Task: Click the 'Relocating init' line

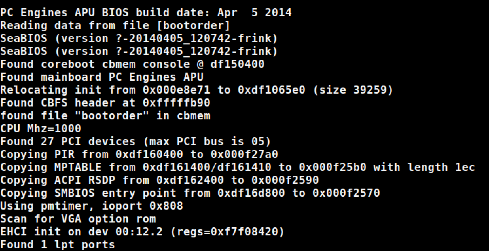Action: pyautogui.click(x=197, y=90)
